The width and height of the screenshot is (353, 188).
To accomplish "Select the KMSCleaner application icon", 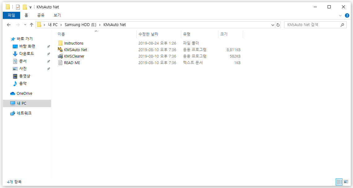I will coord(60,56).
